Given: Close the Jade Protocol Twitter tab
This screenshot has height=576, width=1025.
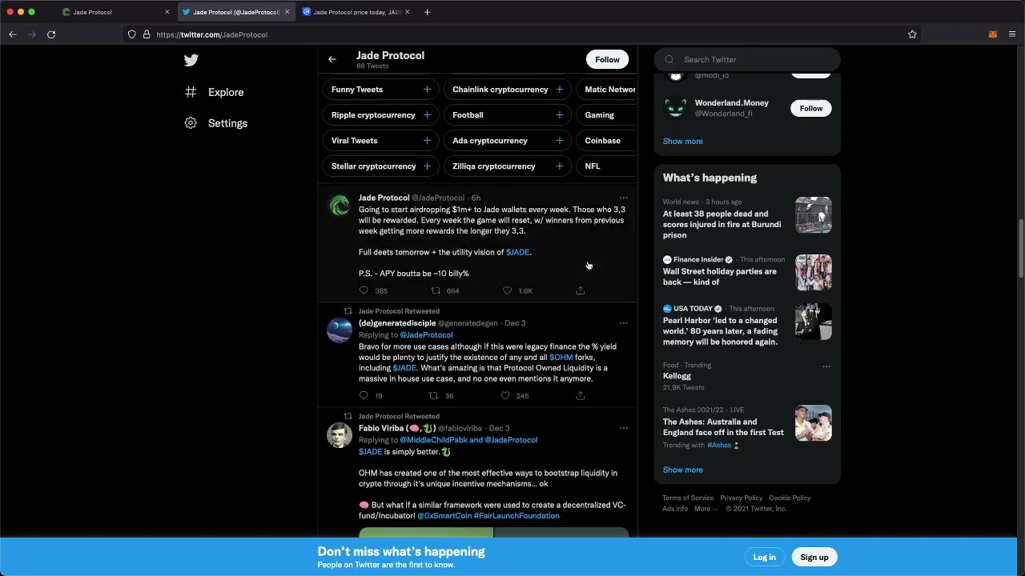Looking at the screenshot, I should [287, 12].
